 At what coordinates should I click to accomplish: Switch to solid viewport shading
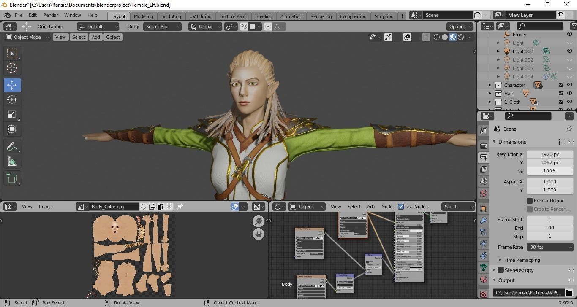click(x=445, y=37)
